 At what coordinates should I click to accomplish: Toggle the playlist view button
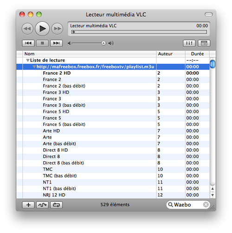pyautogui.click(x=204, y=43)
